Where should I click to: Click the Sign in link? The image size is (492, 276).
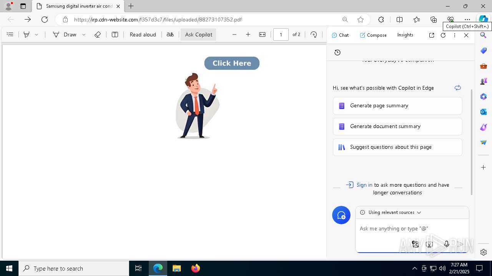click(364, 185)
